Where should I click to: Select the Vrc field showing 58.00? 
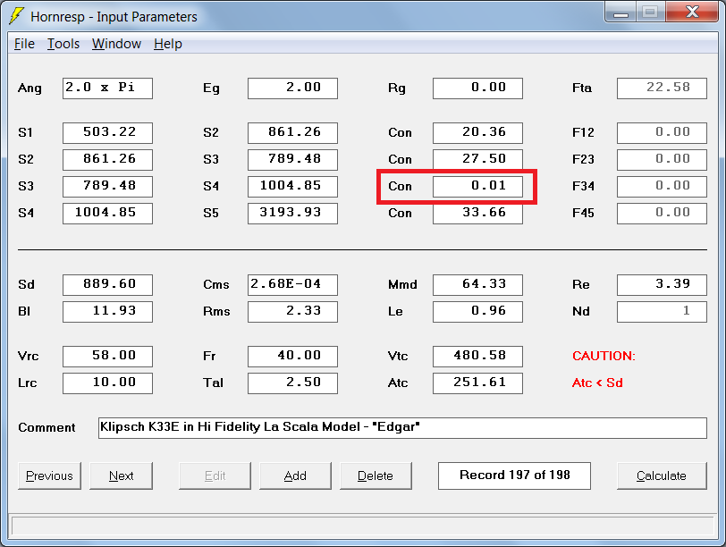click(x=107, y=357)
